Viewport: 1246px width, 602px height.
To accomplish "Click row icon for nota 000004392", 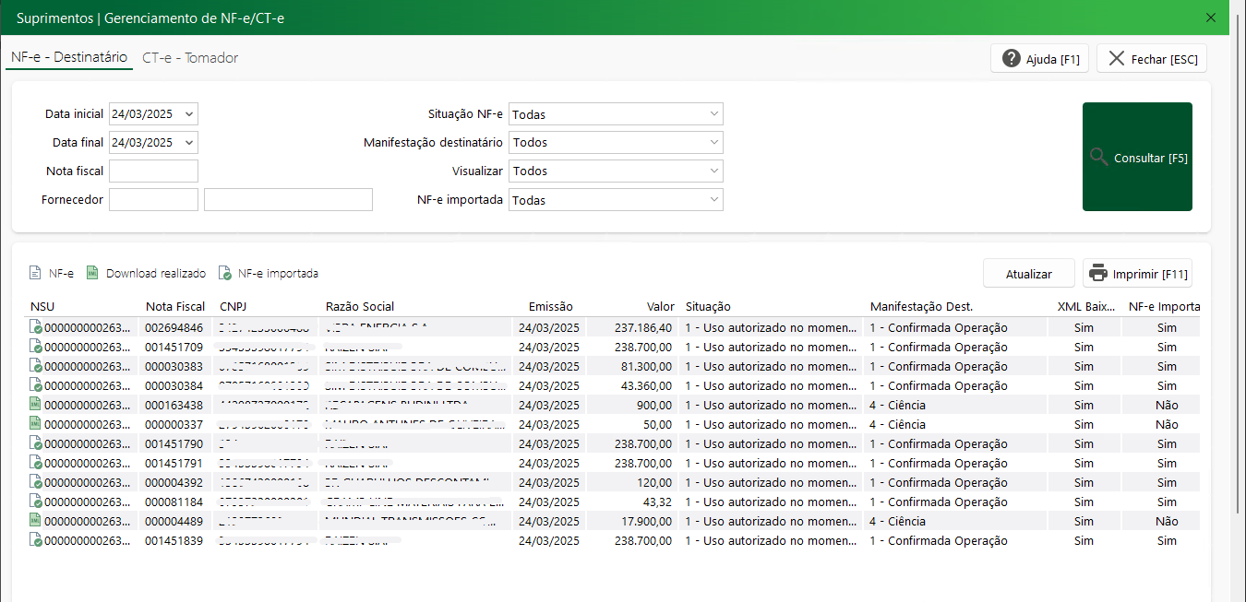I will (36, 482).
